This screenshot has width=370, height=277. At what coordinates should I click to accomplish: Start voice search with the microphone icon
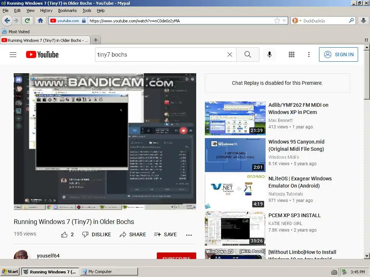click(x=270, y=55)
